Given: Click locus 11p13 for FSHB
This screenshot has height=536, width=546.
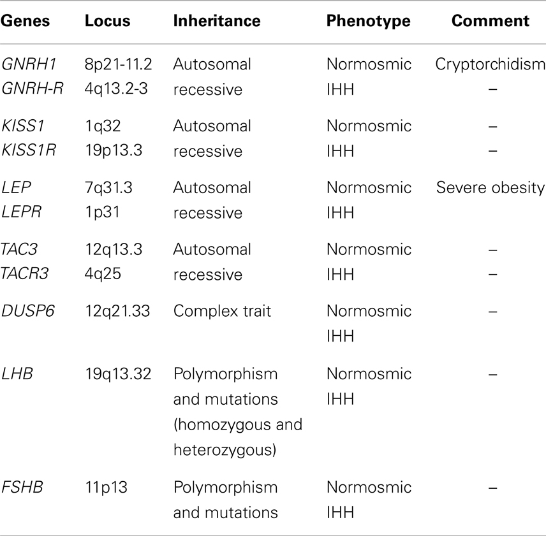Looking at the screenshot, I should point(107,488).
